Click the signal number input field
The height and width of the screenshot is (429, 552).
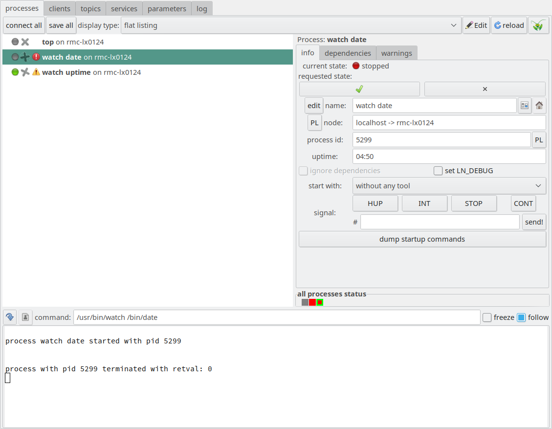coord(440,222)
